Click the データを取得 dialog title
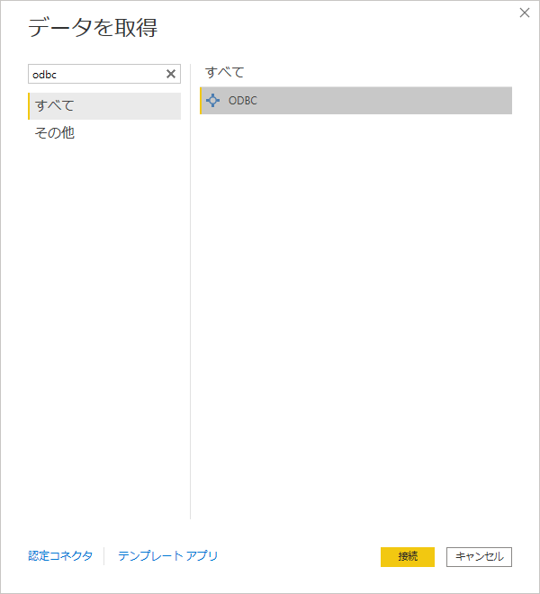 (x=93, y=29)
